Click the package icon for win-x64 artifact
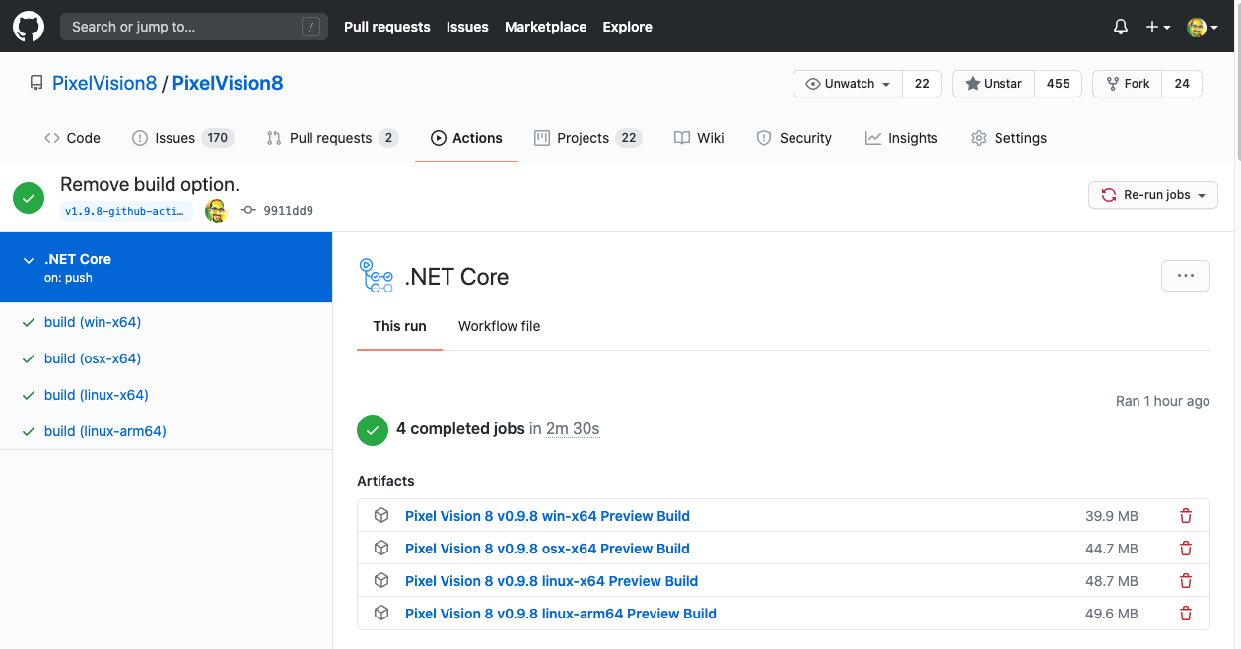The width and height of the screenshot is (1241, 649). pyautogui.click(x=381, y=515)
